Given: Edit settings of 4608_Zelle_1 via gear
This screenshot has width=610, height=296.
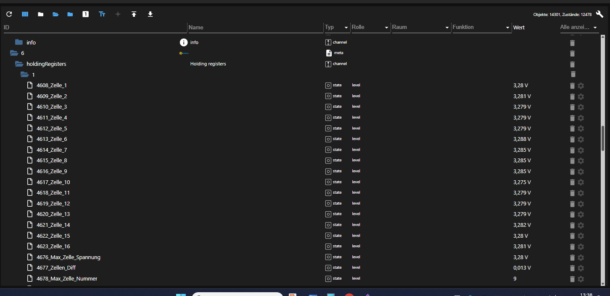Looking at the screenshot, I should (x=581, y=86).
